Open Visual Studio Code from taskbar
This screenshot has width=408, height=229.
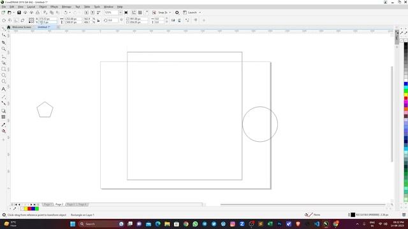[317, 224]
